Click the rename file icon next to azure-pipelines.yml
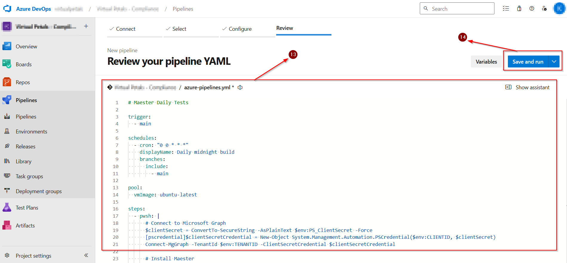Image resolution: width=567 pixels, height=263 pixels. (240, 87)
